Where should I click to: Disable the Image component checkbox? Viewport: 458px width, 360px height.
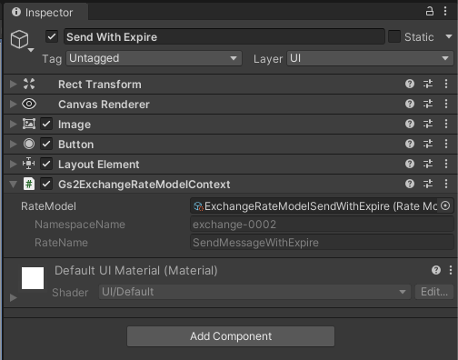coord(46,124)
